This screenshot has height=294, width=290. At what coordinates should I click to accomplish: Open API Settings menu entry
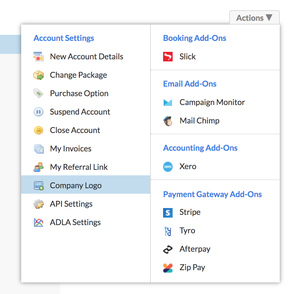[x=86, y=204]
